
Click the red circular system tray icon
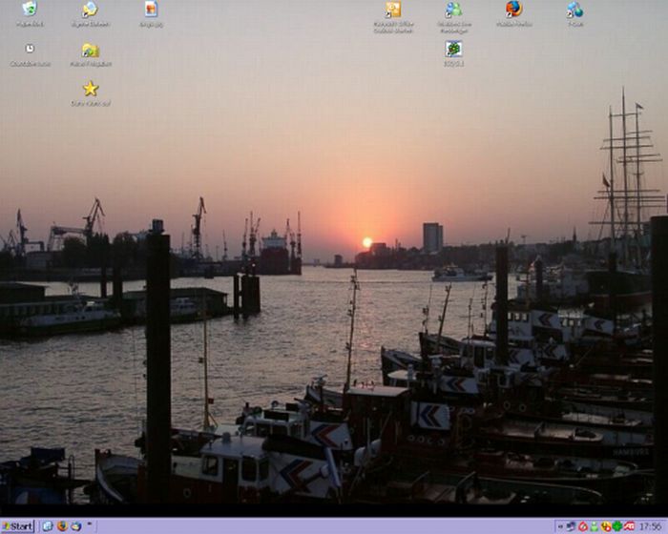(x=582, y=526)
